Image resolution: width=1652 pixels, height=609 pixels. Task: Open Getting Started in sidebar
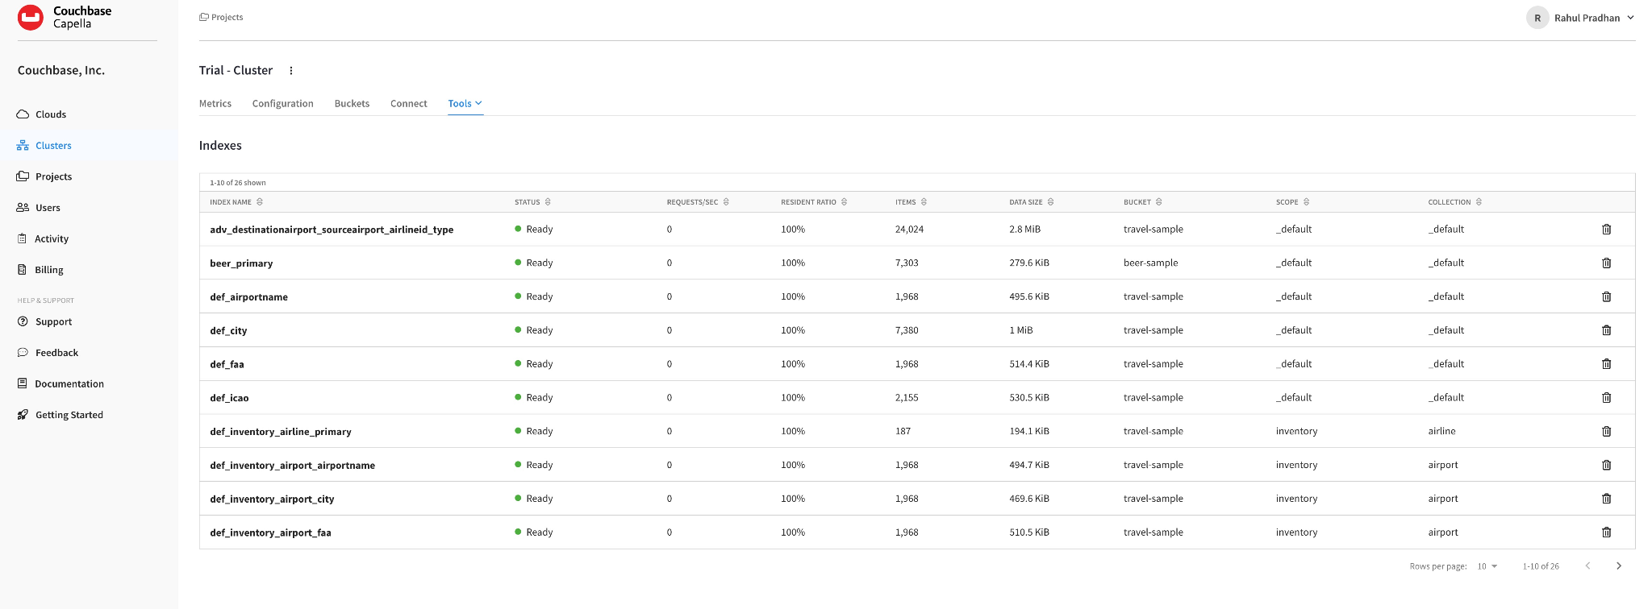(x=69, y=416)
